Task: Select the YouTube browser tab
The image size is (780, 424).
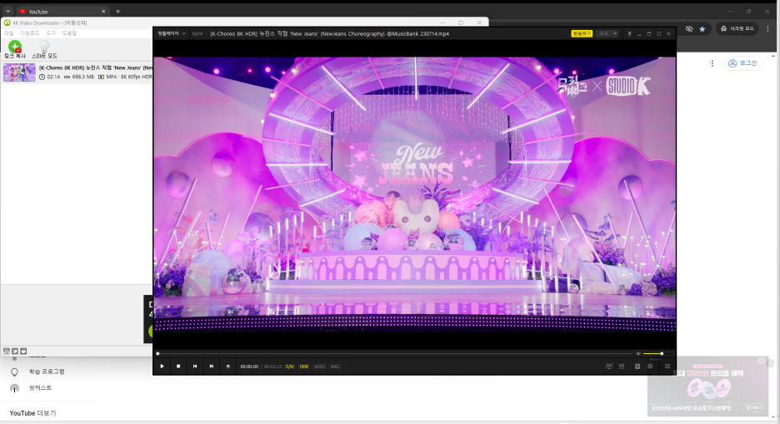Action: [x=62, y=12]
